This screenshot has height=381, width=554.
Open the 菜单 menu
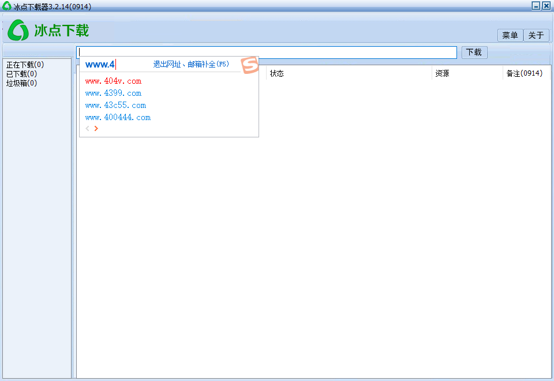510,35
